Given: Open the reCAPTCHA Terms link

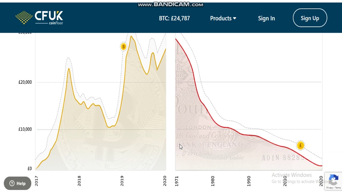Looking at the screenshot, I should (x=337, y=188).
